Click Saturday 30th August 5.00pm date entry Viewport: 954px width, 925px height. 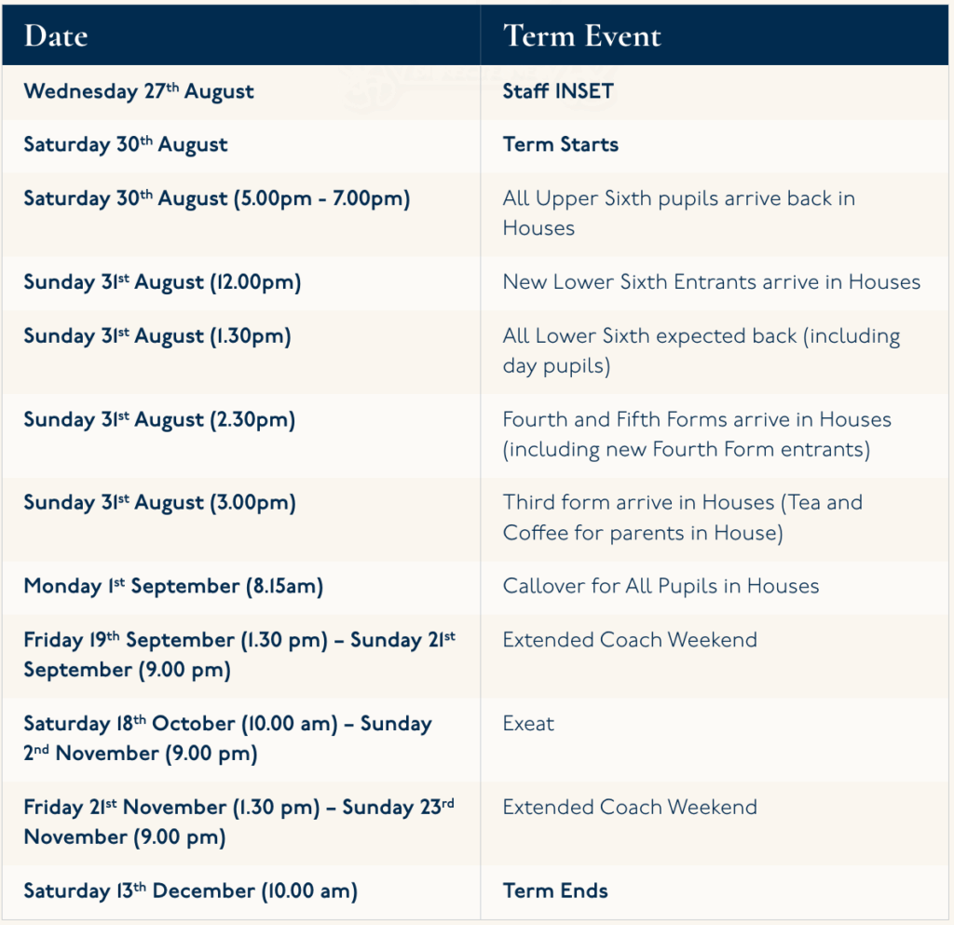point(216,198)
